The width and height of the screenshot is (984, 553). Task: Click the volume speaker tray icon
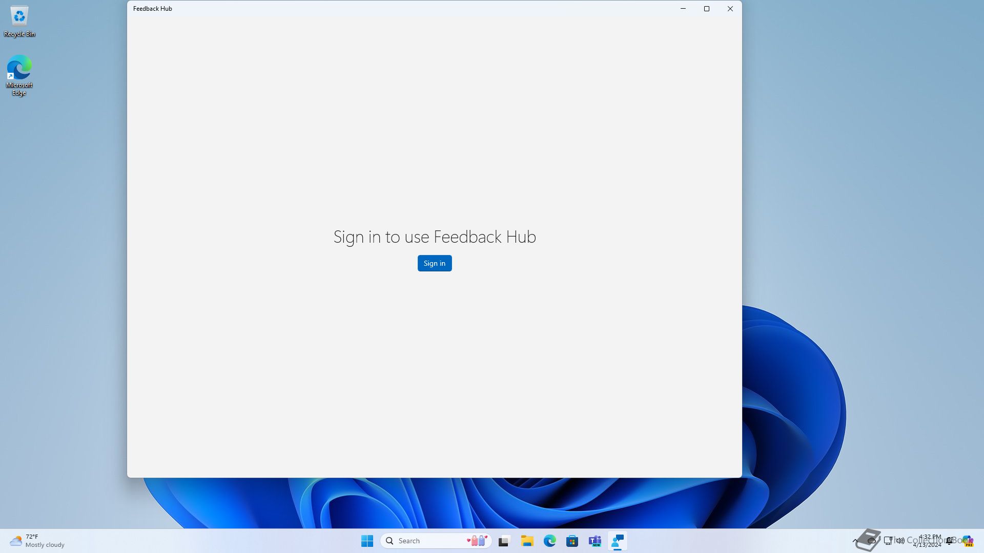point(900,541)
